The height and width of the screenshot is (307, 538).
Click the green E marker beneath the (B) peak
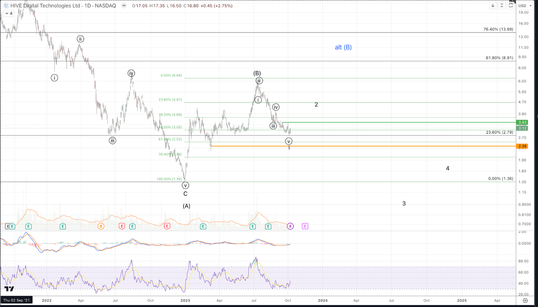point(253,226)
